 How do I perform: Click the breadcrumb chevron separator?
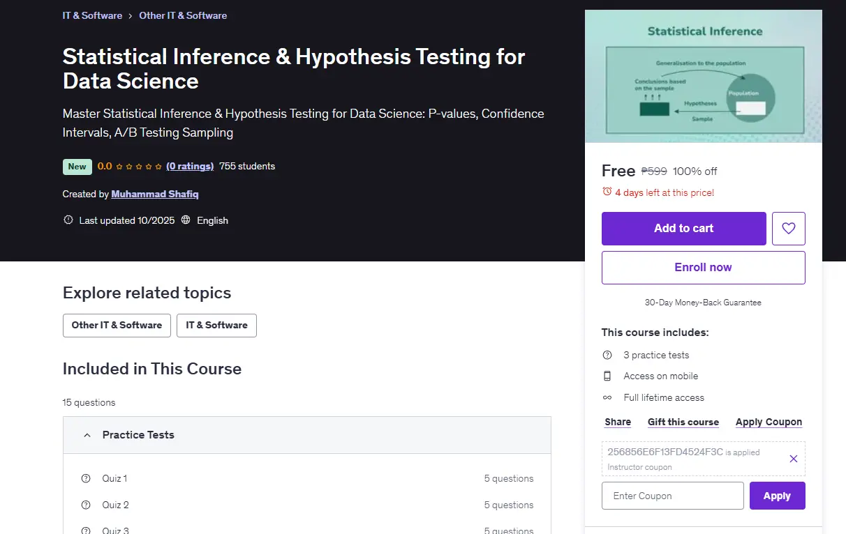[131, 15]
